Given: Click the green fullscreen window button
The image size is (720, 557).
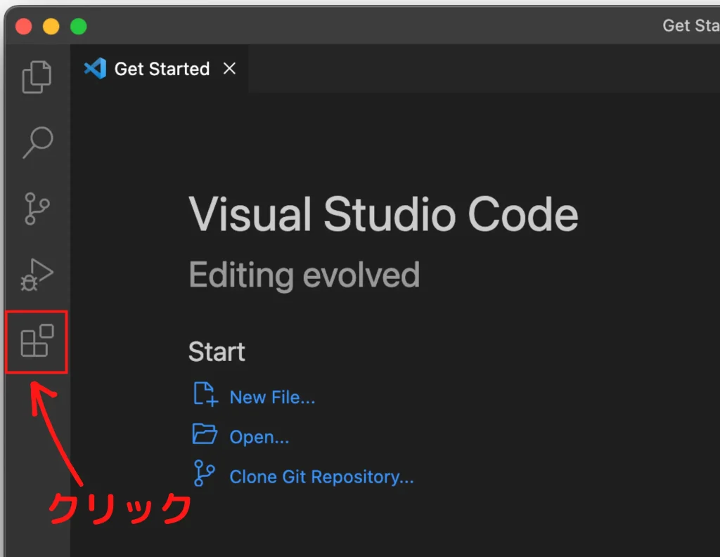Looking at the screenshot, I should pos(79,26).
